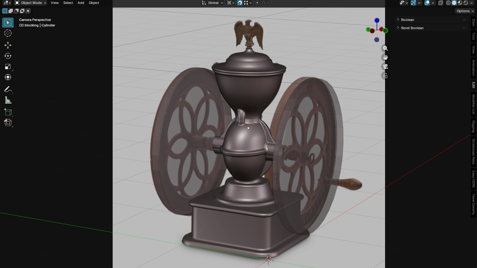477x268 pixels.
Task: Click the blue Z axis on navigation gizmo
Action: 377,20
